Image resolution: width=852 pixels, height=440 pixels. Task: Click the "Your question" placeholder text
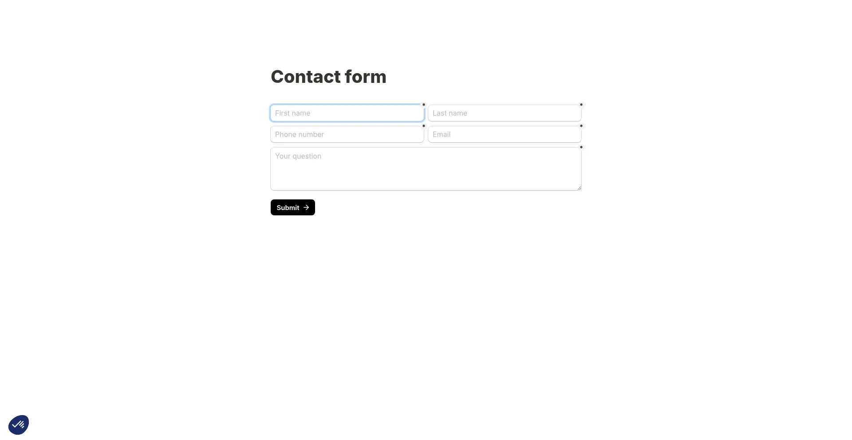pos(298,156)
